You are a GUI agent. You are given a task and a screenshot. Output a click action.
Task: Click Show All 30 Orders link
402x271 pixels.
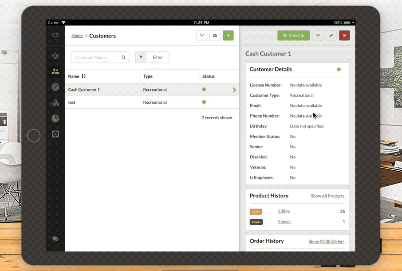(x=327, y=241)
